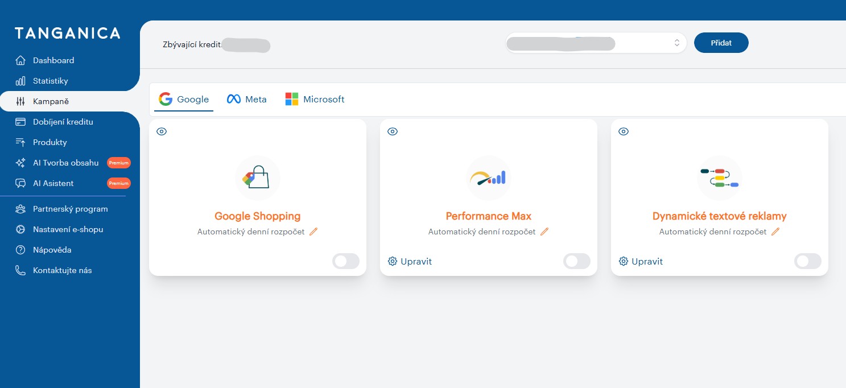Enable the Dynamické textové reklamy switch
This screenshot has width=846, height=388.
point(808,261)
